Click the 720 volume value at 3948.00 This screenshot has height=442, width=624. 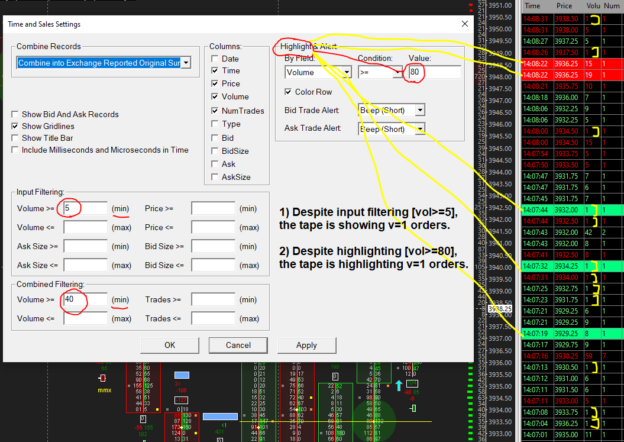pos(480,76)
